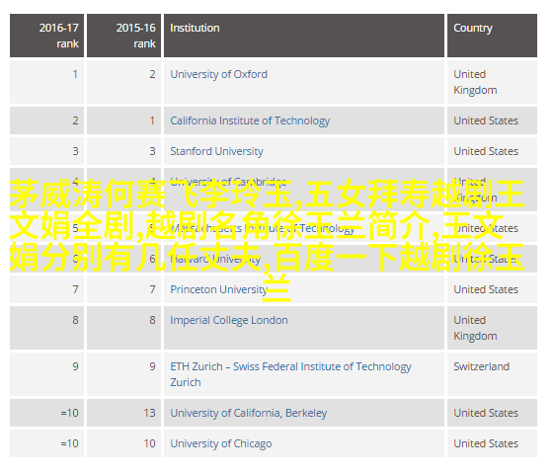Open the Princeton University link
This screenshot has width=553, height=474.
click(218, 289)
